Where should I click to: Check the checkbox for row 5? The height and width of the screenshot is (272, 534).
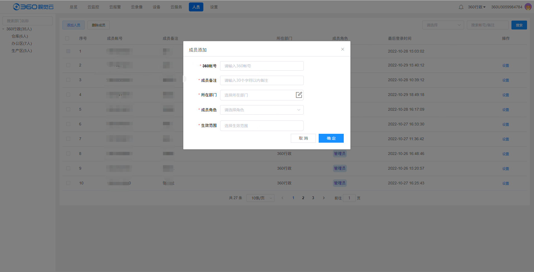(68, 109)
